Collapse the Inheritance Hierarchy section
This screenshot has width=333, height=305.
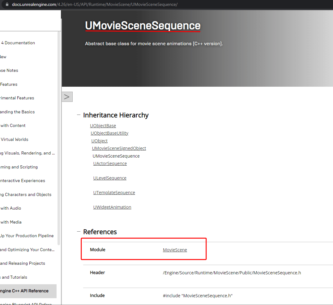[78, 114]
